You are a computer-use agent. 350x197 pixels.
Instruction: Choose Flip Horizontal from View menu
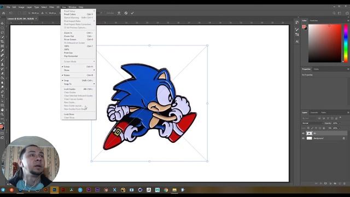coord(78,56)
